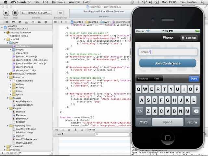This screenshot has height=156, width=208.
Task: Expand the images folder
Action: (x=10, y=50)
